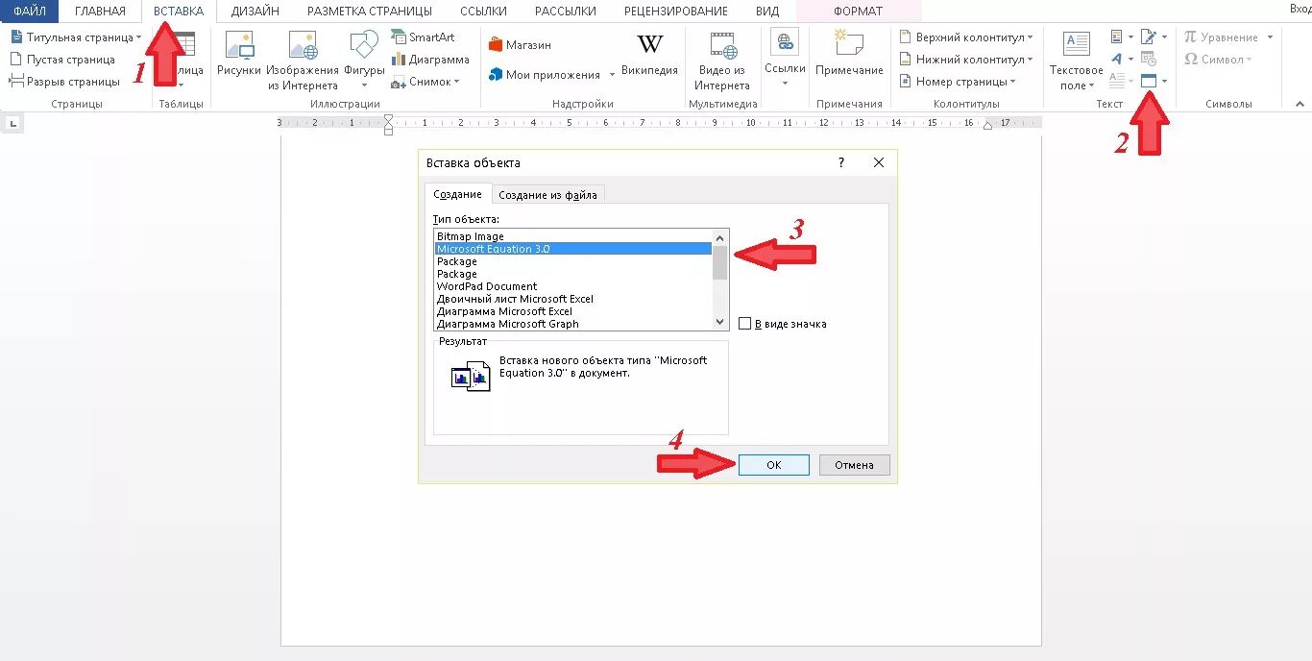
Task: Click the Диаграмма chart button
Action: tap(429, 60)
